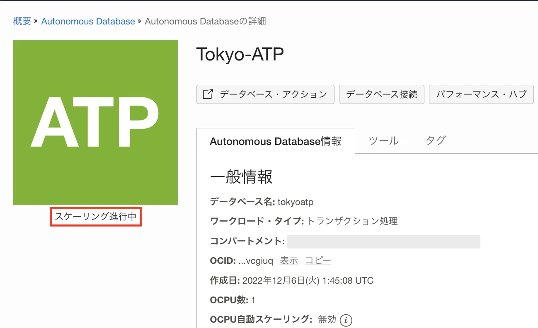538x328 pixels.
Task: Open Autonomous Database breadcrumb link
Action: coord(88,21)
